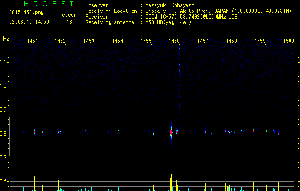Viewport: 300px width, 191px height.
Task: Click the HROFFT title text
Action: click(x=49, y=4)
